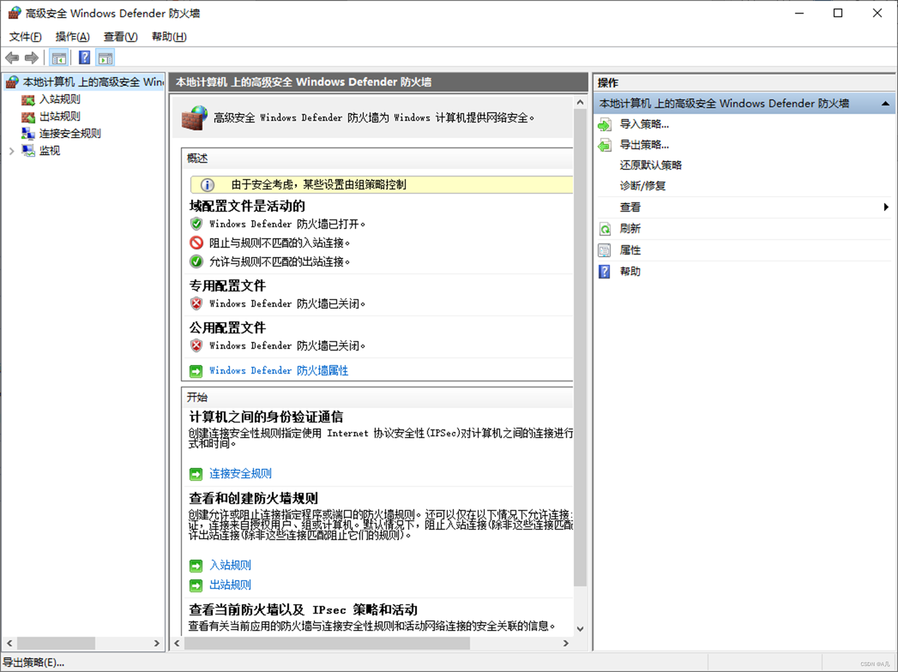Click the 帮助 icon in the actions pane
Image resolution: width=898 pixels, height=672 pixels.
pos(604,272)
